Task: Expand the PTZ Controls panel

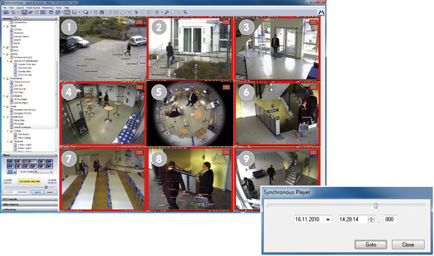Action: pos(30,199)
